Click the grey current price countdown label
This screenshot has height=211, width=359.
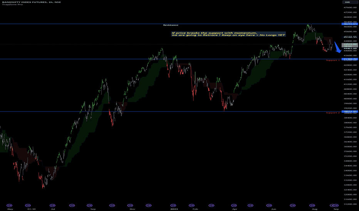350,45
